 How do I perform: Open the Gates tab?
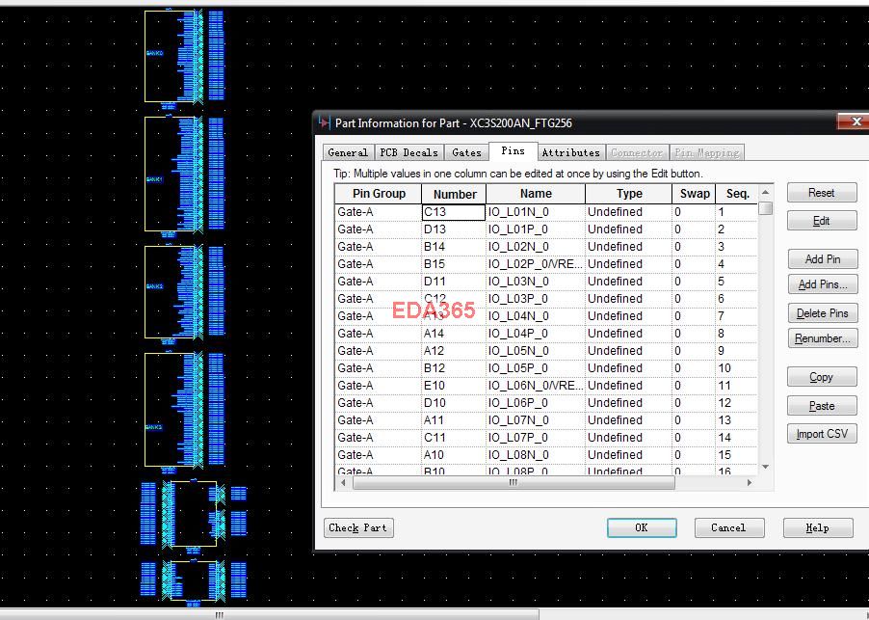point(466,152)
